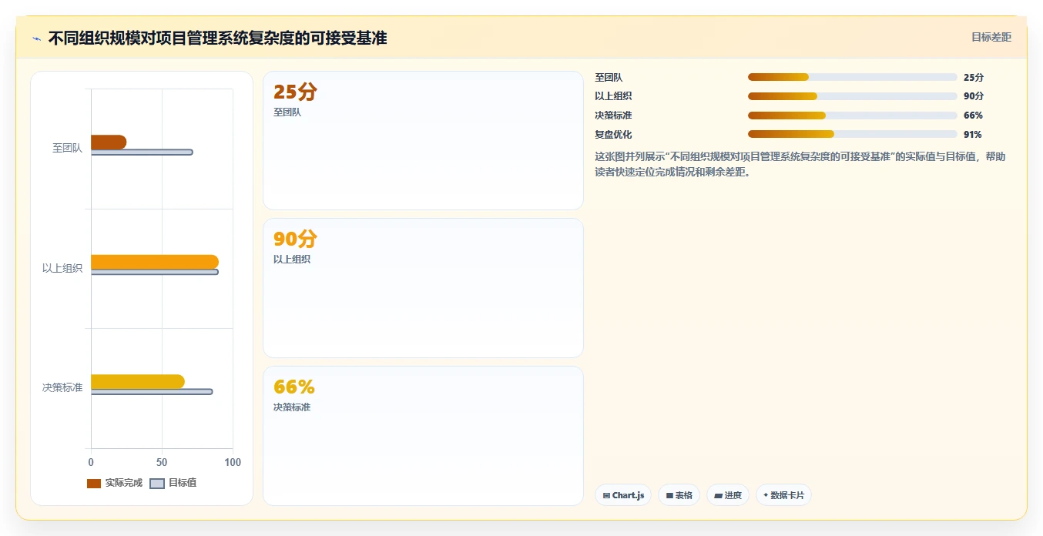The width and height of the screenshot is (1043, 536).
Task: Open the 90分 以上组织 data card
Action: coord(423,288)
